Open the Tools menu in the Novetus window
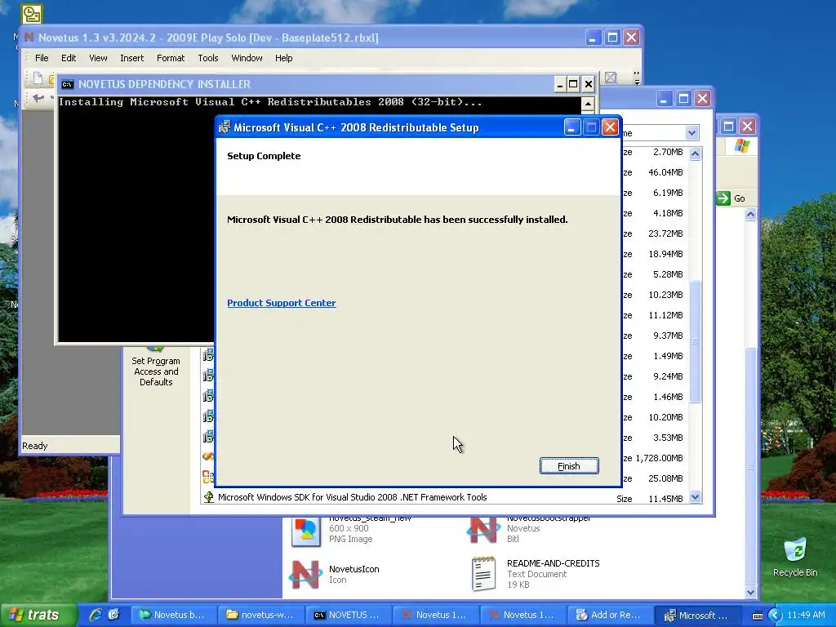This screenshot has width=836, height=627. [208, 58]
